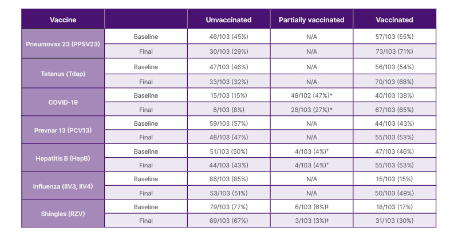Select the Tetanus (Tdap) row label
This screenshot has width=458, height=236.
(63, 73)
